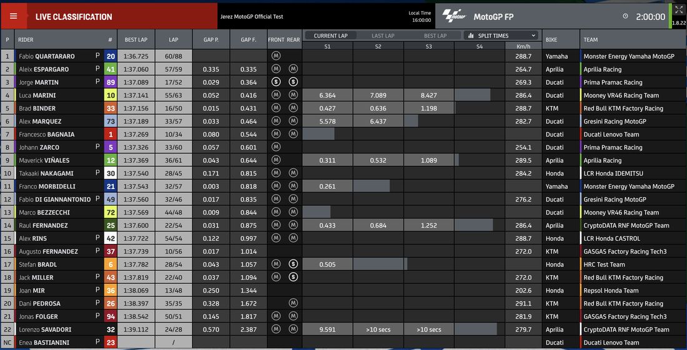The width and height of the screenshot is (687, 350).
Task: Click Martin's front soft tyre icon
Action: (x=276, y=82)
